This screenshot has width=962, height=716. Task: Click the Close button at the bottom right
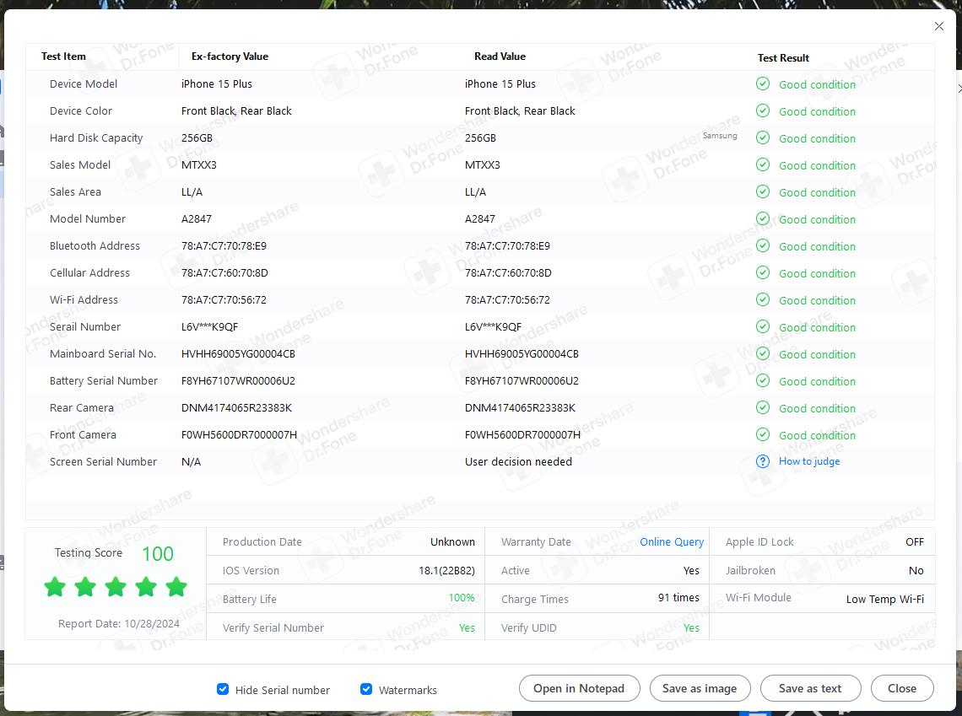coord(902,688)
